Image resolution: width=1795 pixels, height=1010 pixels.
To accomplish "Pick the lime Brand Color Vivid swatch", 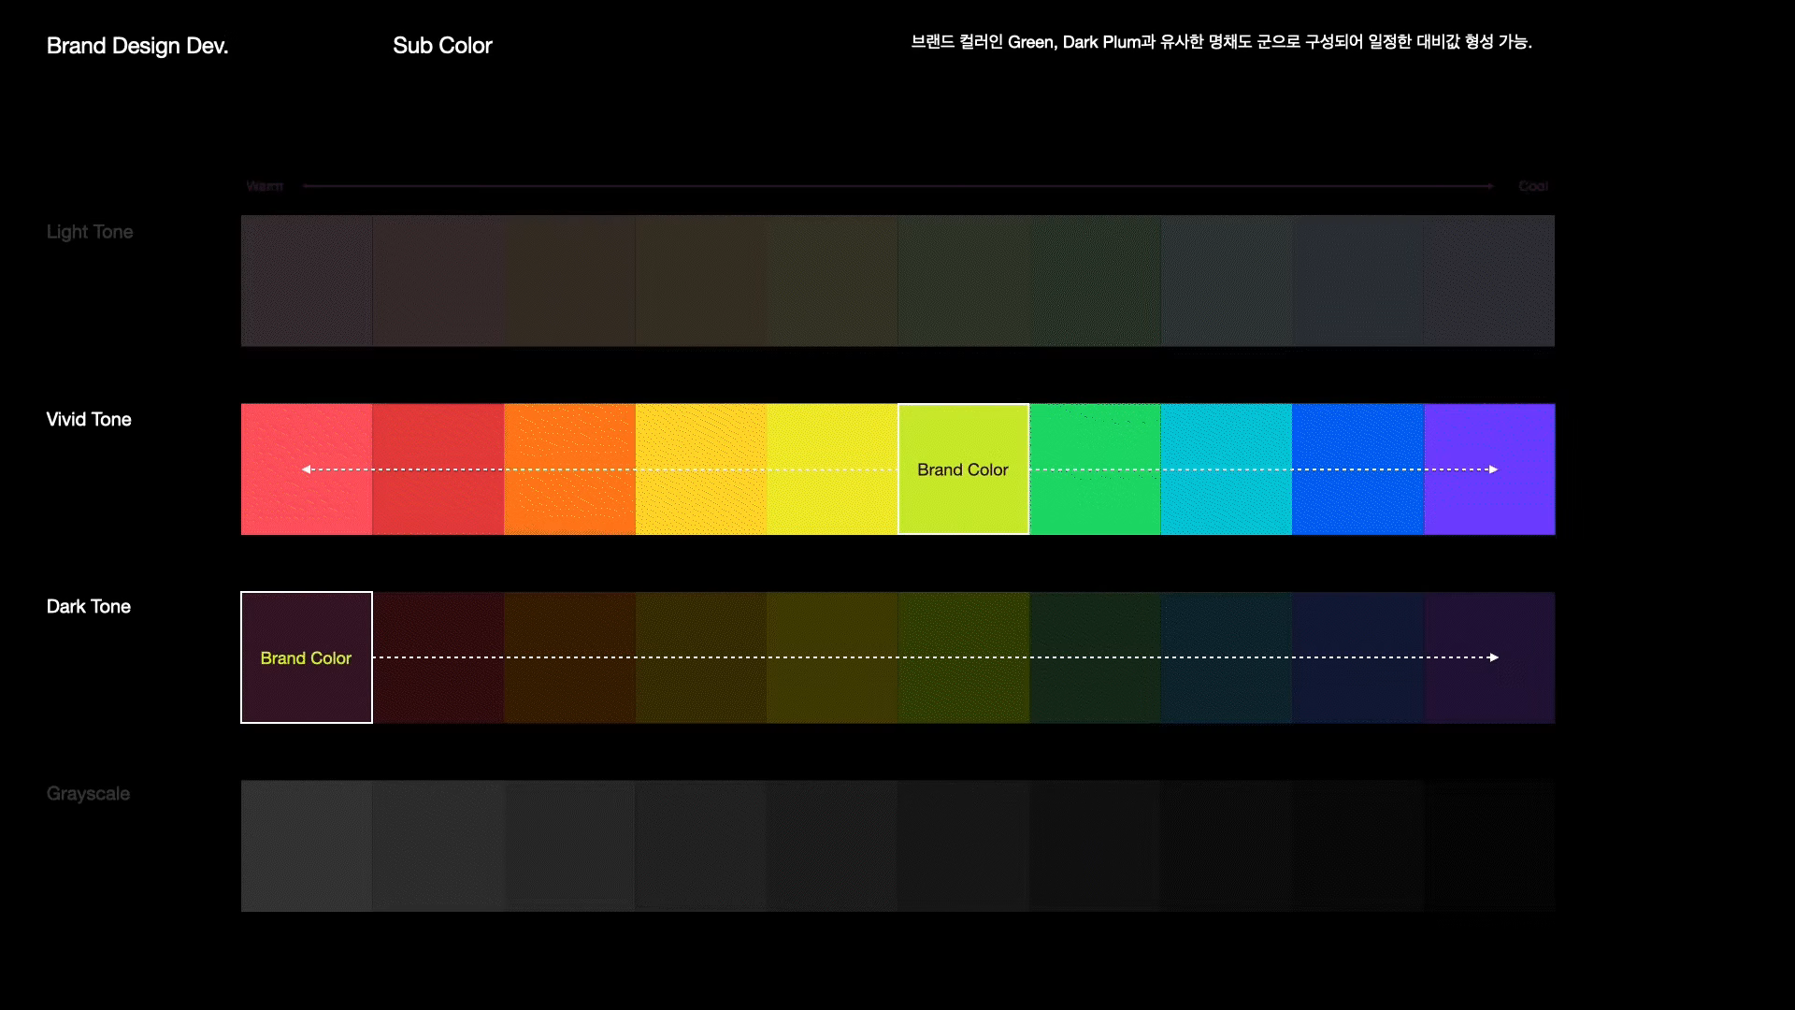I will pyautogui.click(x=964, y=469).
